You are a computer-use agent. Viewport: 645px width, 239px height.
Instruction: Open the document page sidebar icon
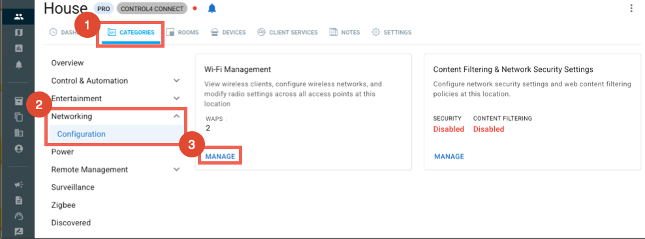click(x=18, y=200)
